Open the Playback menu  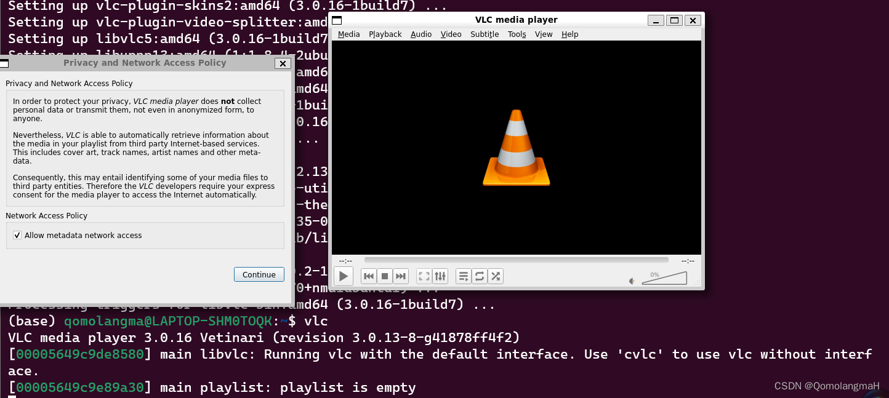click(385, 34)
